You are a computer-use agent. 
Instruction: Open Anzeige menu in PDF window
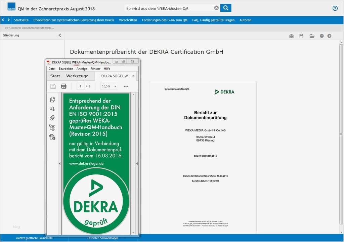pos(82,69)
